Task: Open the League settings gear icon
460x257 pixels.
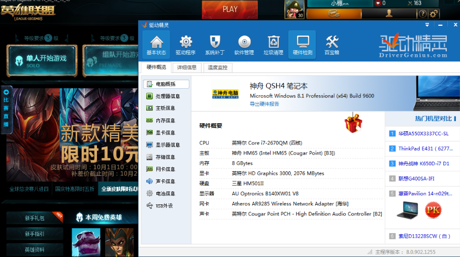Action: [x=434, y=14]
